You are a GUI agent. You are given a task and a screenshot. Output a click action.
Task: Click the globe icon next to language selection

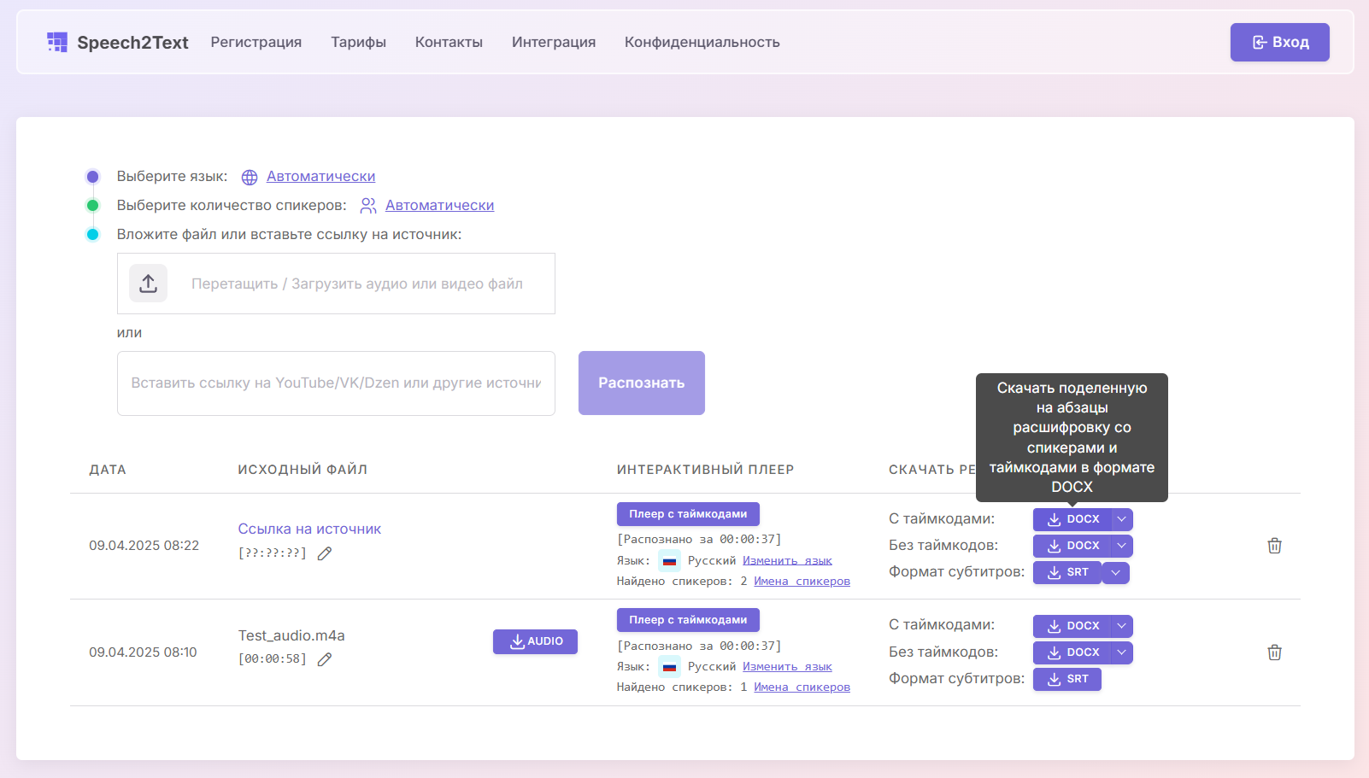coord(249,177)
